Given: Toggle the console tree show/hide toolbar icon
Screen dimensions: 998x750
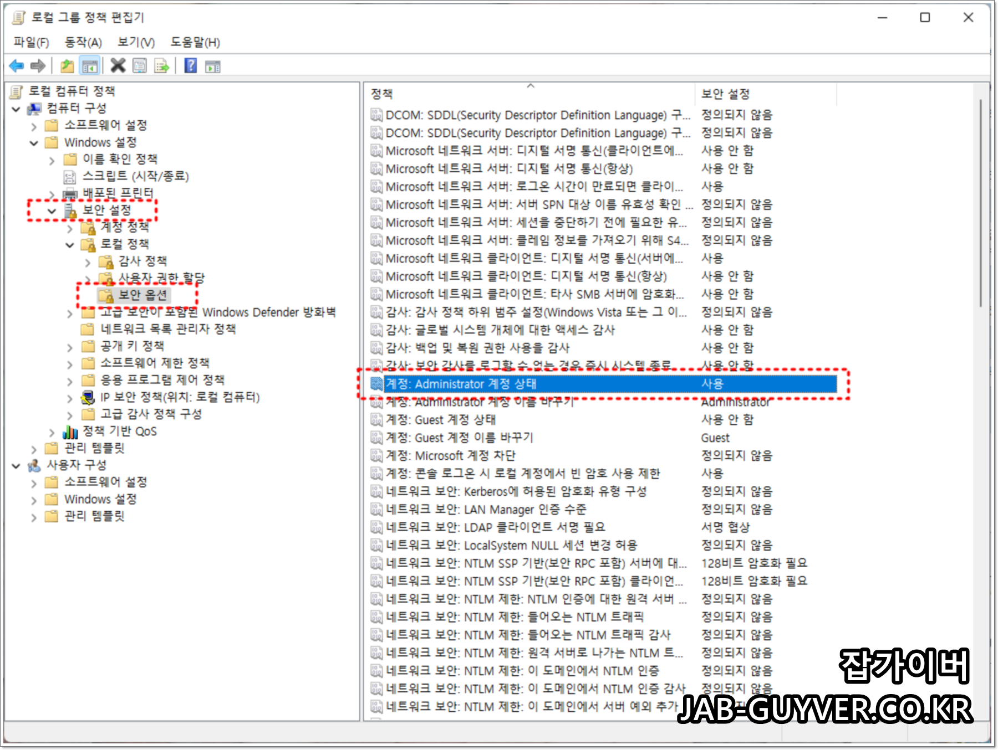Looking at the screenshot, I should pyautogui.click(x=90, y=66).
